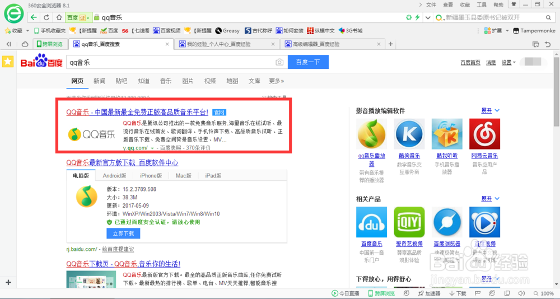Screen dimensions: 560x299
Task: Click the QQ音乐 logo in first result
Action: [91, 134]
